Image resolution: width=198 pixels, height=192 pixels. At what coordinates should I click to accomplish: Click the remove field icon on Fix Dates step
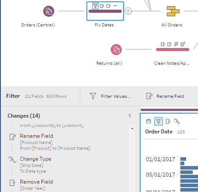[108, 6]
